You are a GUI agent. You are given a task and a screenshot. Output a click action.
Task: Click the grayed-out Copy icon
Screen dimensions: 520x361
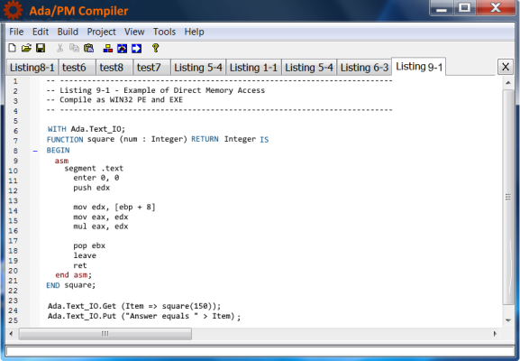coord(74,48)
